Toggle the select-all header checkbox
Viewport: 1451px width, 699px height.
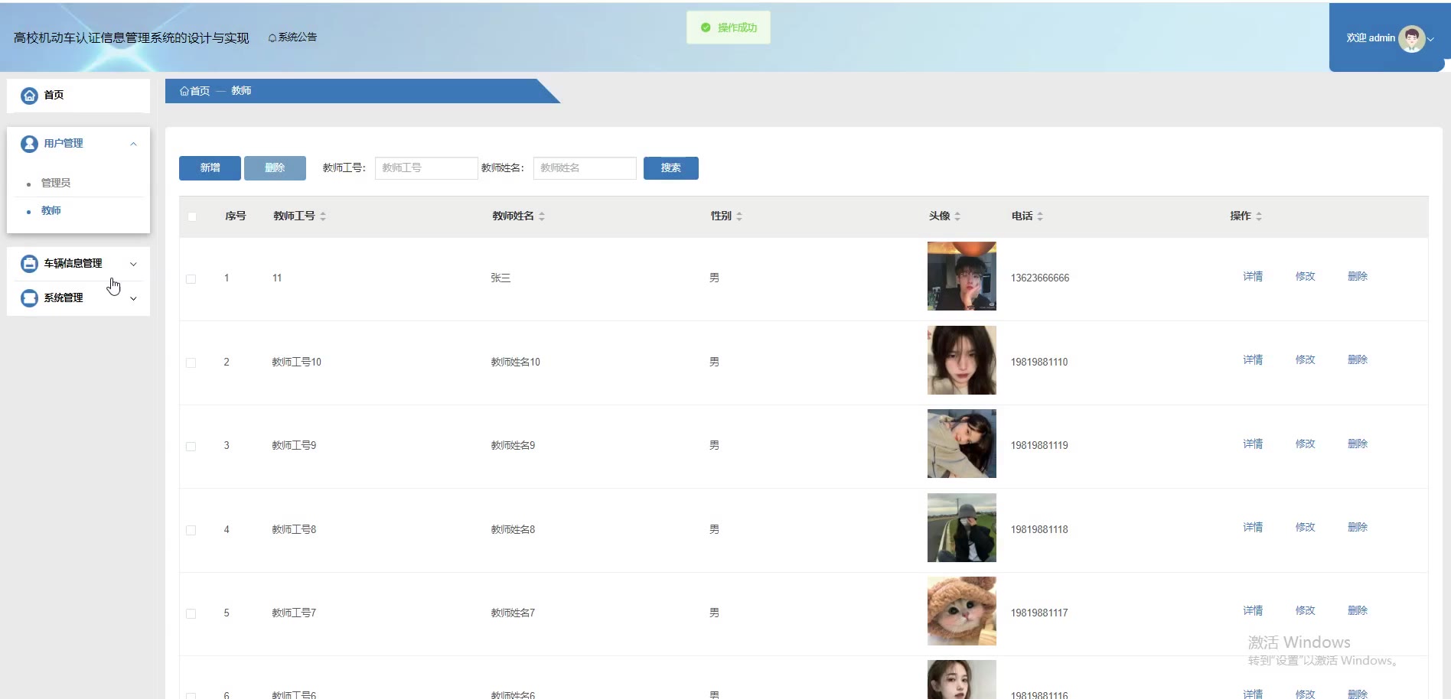tap(192, 216)
